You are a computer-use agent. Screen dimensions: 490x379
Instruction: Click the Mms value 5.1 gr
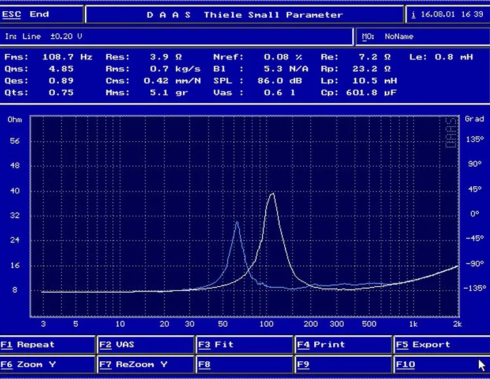[169, 93]
